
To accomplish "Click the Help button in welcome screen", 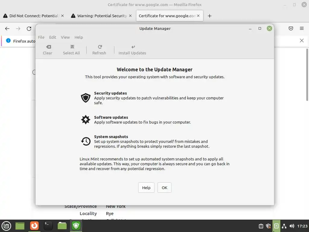I will tap(146, 188).
